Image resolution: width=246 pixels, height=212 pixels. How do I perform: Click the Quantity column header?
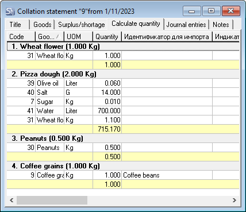point(107,37)
